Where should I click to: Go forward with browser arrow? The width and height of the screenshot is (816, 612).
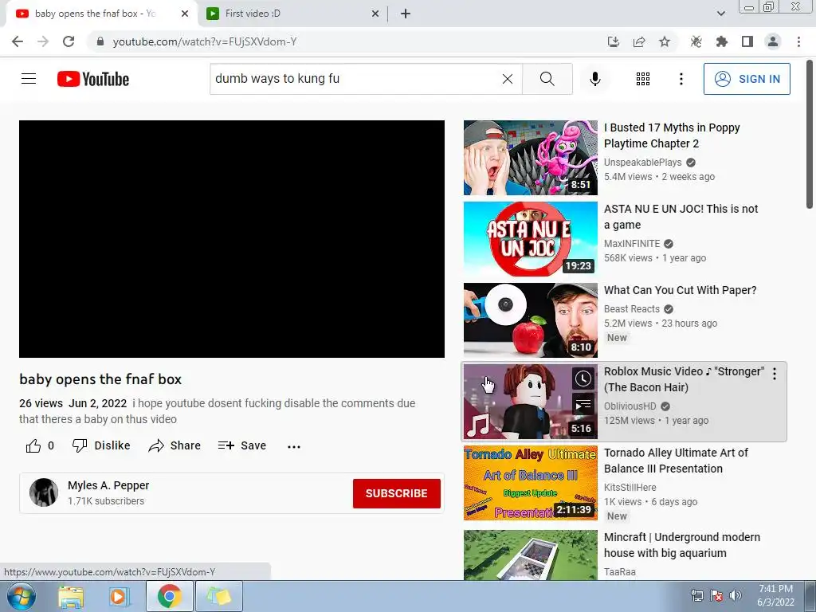(x=43, y=41)
